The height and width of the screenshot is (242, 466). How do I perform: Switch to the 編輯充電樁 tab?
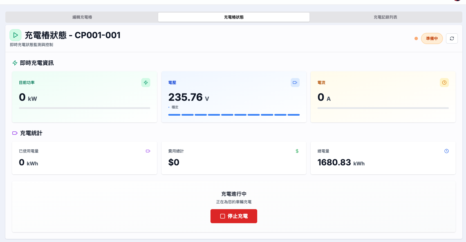[82, 17]
